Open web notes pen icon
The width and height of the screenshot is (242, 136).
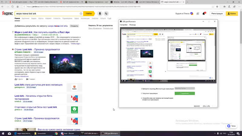[x=229, y=7]
